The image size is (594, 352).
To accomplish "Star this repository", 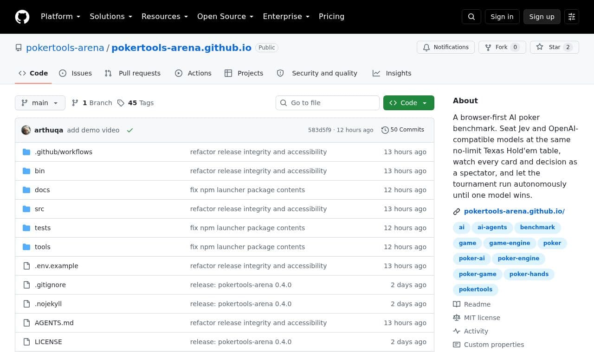I will coord(555,47).
